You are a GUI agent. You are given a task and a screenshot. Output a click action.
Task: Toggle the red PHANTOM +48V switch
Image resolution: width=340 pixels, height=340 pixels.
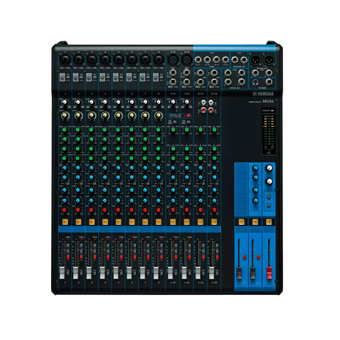coord(188,116)
